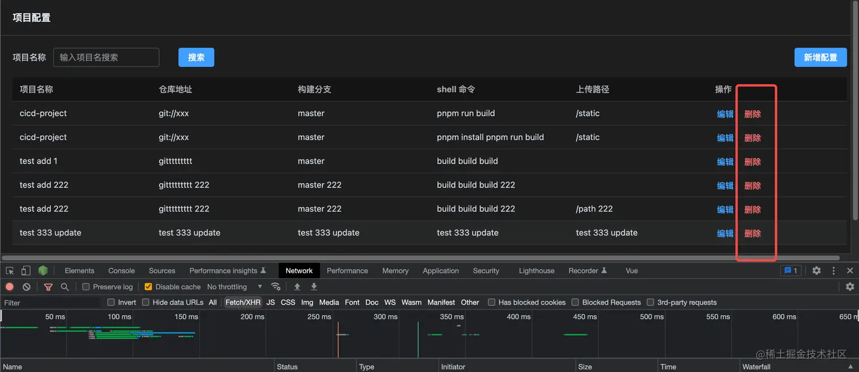This screenshot has height=372, width=859.
Task: Check the Invert filter checkbox
Action: [x=111, y=302]
